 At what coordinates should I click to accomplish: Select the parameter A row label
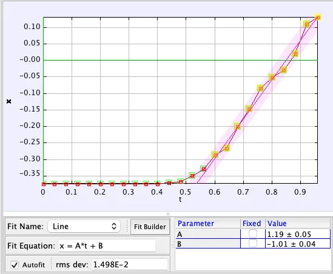(208, 234)
